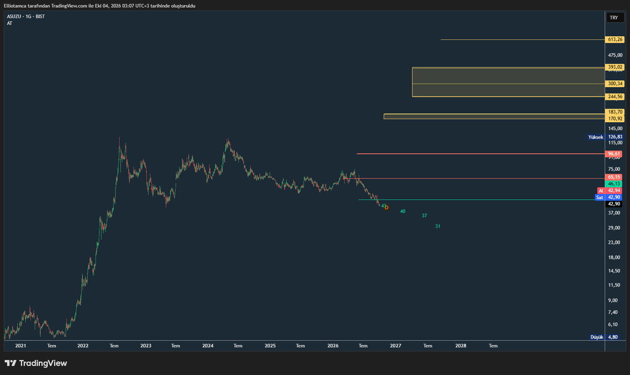Click the 2025 label on time axis
Image resolution: width=630 pixels, height=375 pixels.
point(270,346)
